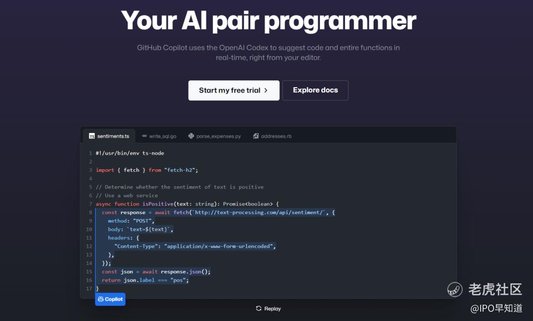This screenshot has height=321, width=533.
Task: Click the chevron arrow in free trial button
Action: coord(266,91)
